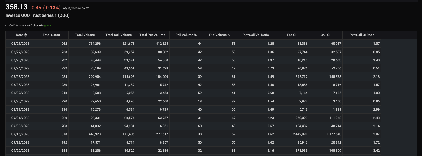Click the Invesco QQQ Trust Series 1 title
Viewport: 422px width, 156px height.
(x=38, y=15)
